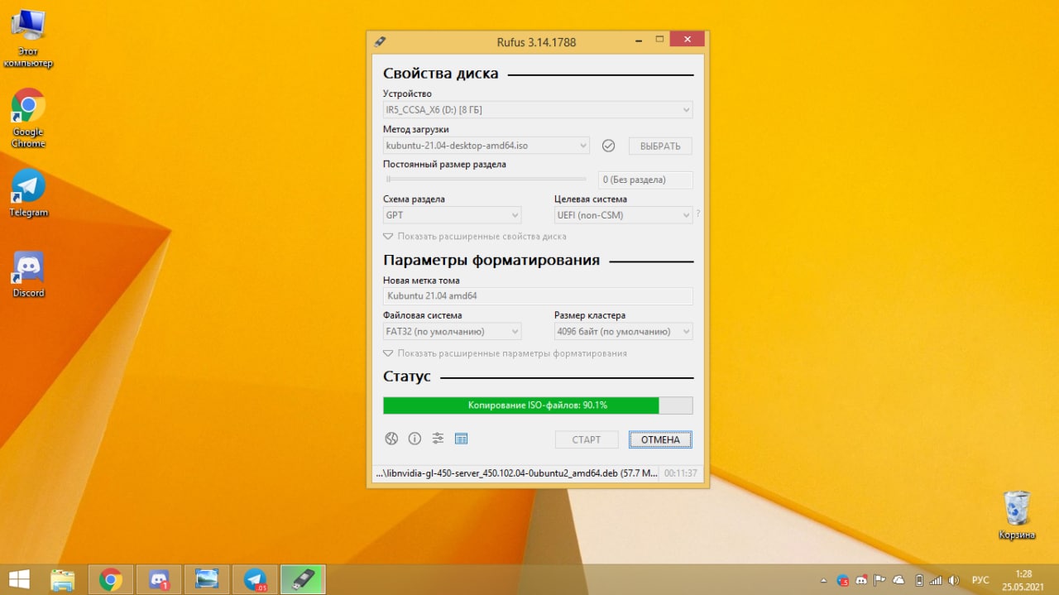
Task: Open the Windows Start button
Action: coord(20,579)
